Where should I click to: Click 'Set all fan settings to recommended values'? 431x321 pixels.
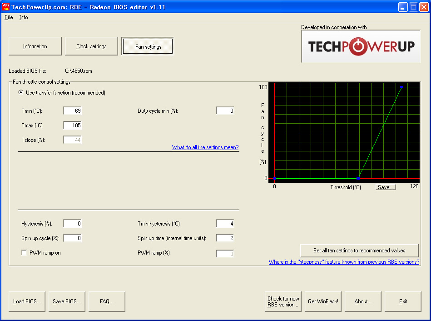[x=359, y=251]
